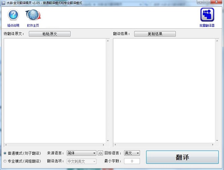Launch the 批量翻译器 batch translator icon

coord(207,15)
